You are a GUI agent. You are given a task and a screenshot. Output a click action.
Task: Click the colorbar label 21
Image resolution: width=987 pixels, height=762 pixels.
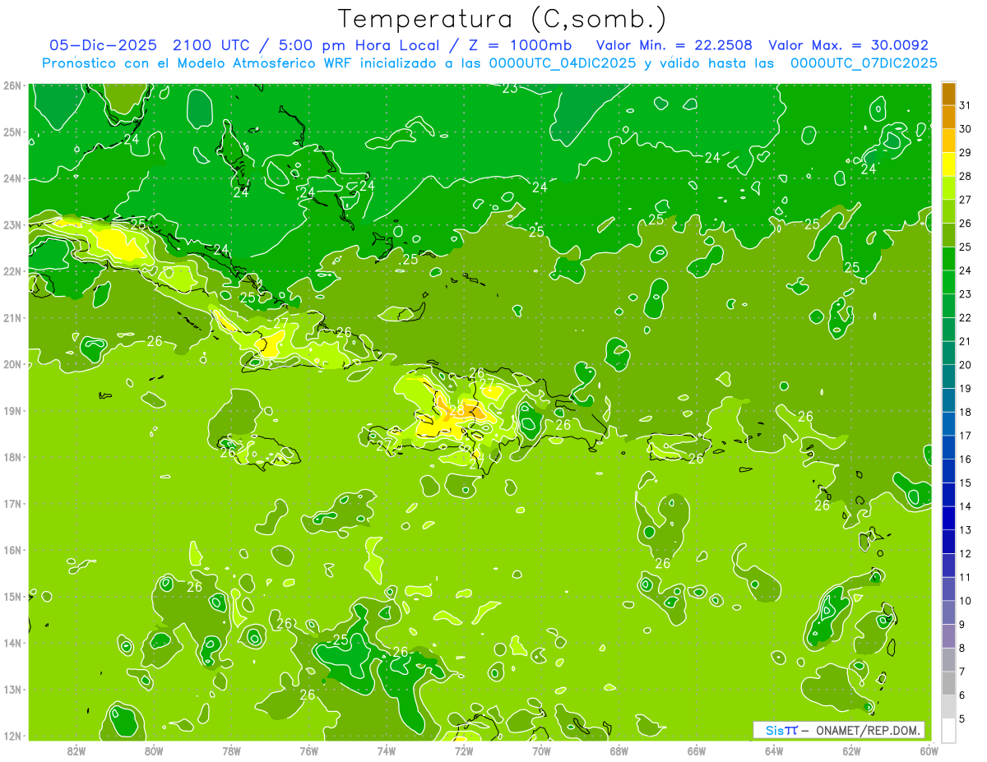coord(966,340)
